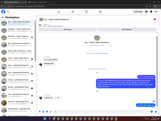Open the Friends icon in top navigation
The width and height of the screenshot is (161, 121).
73,12
